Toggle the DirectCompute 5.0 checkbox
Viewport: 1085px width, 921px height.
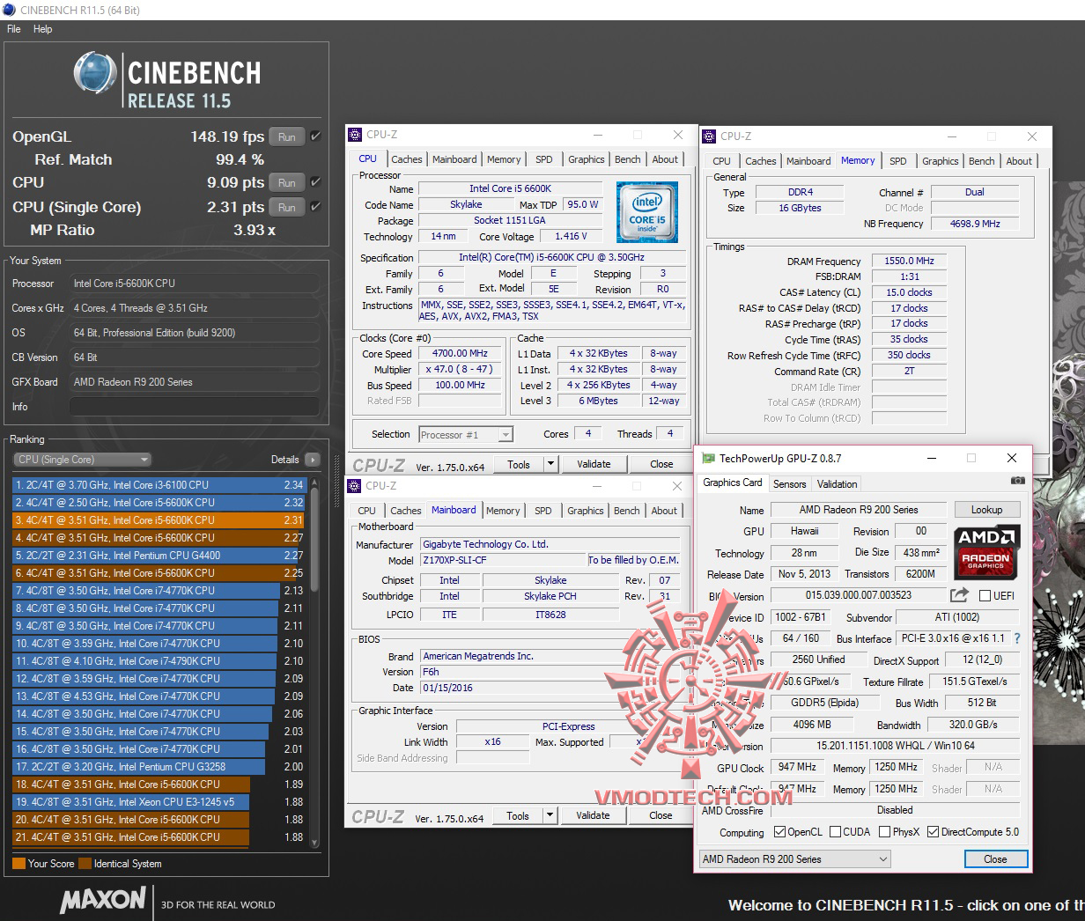coord(933,832)
